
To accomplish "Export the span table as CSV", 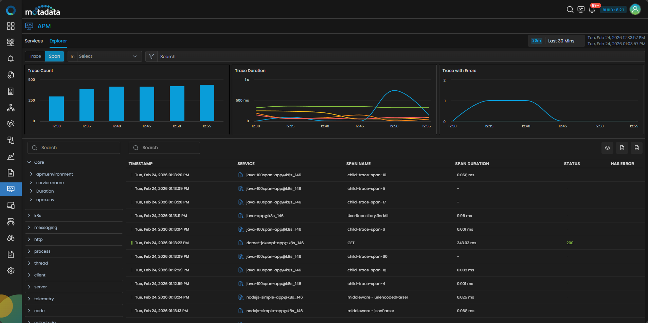I will [636, 148].
